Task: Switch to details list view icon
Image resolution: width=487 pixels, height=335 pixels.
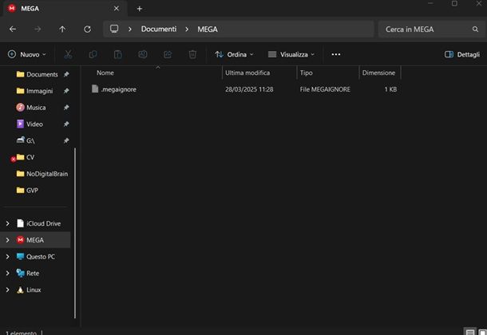Action: (x=470, y=332)
